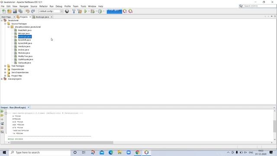Click the Undo toolbar icon
This screenshot has width=277, height=156.
click(x=27, y=11)
